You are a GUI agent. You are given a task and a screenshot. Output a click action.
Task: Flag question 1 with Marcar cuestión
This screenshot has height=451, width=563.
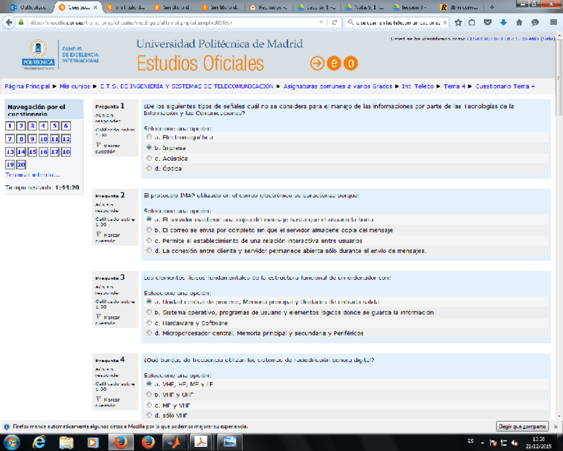click(x=108, y=148)
